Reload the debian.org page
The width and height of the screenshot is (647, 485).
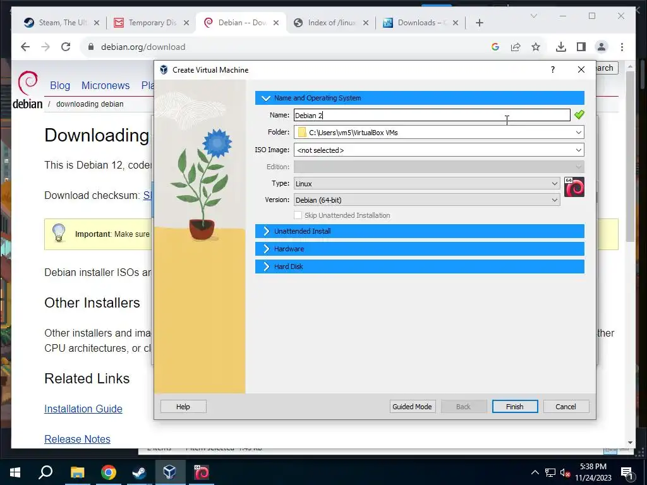(x=66, y=47)
